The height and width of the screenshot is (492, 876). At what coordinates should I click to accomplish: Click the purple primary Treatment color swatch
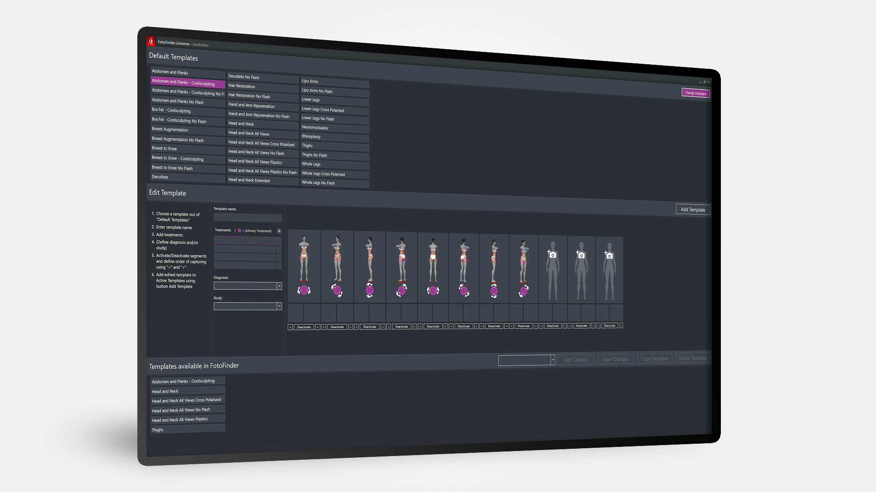(x=239, y=231)
